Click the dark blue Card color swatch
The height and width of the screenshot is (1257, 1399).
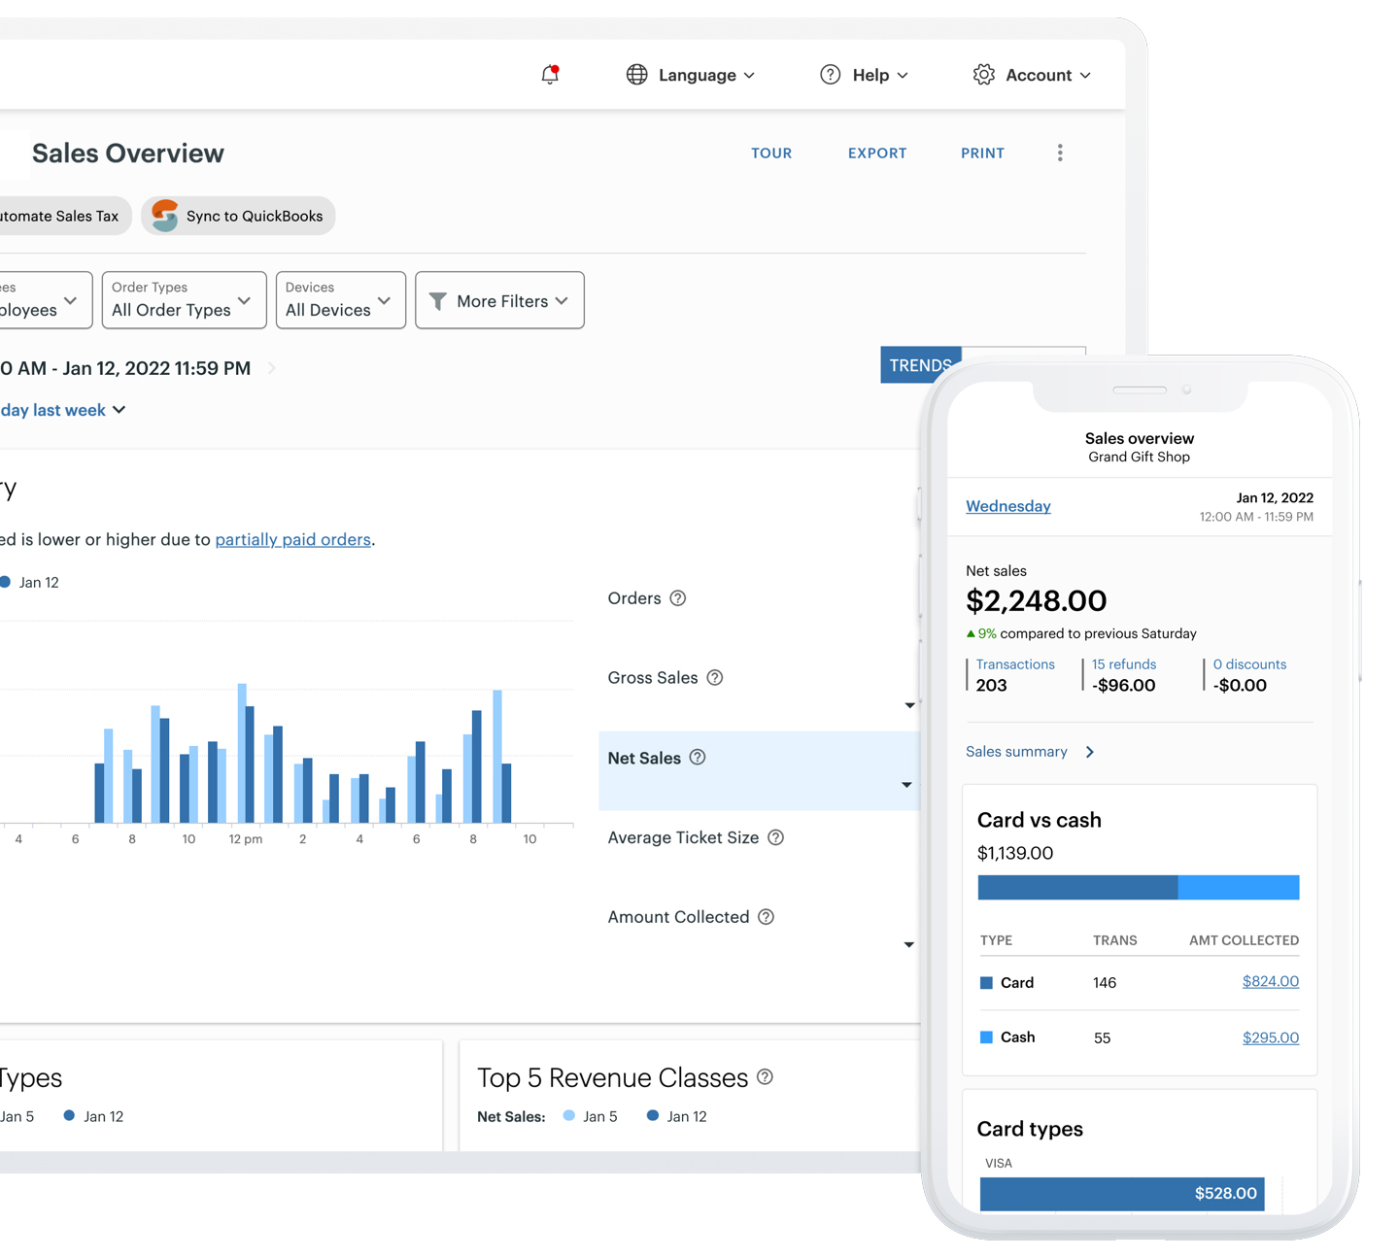tap(986, 983)
